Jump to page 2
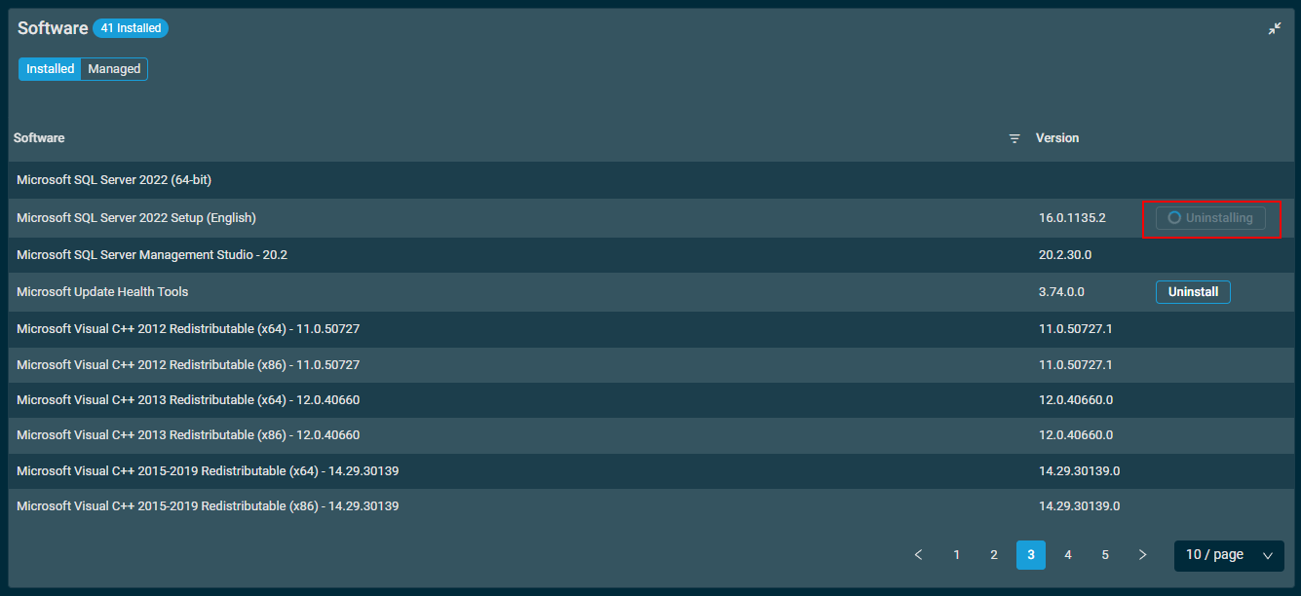The height and width of the screenshot is (596, 1301). [x=994, y=555]
